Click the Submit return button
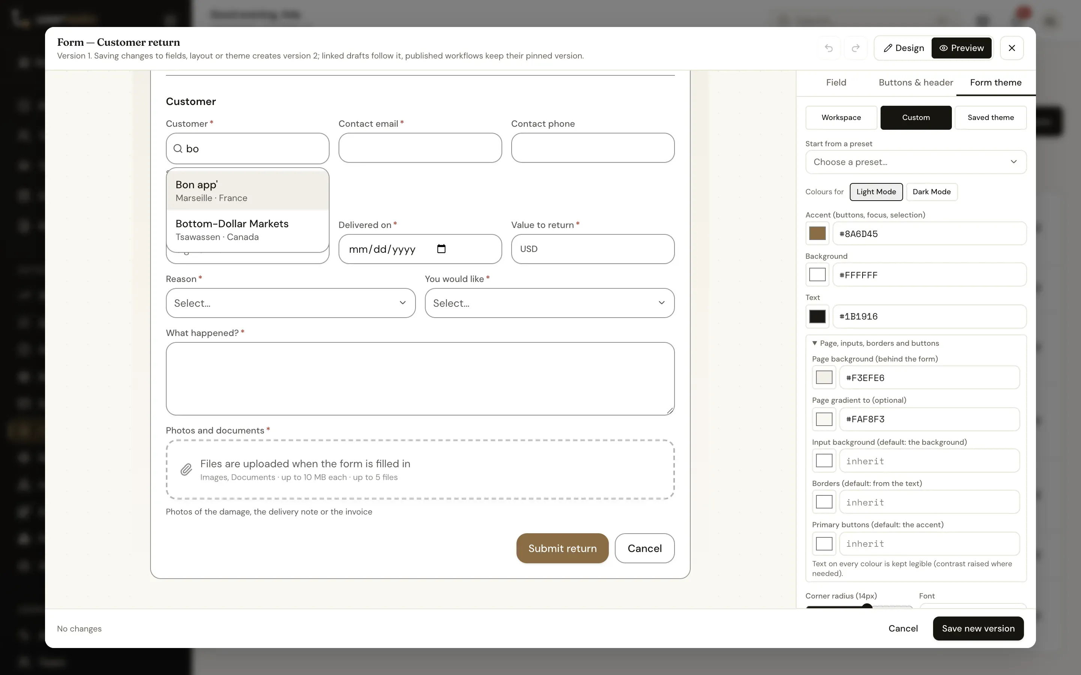Image resolution: width=1081 pixels, height=675 pixels. (x=562, y=548)
